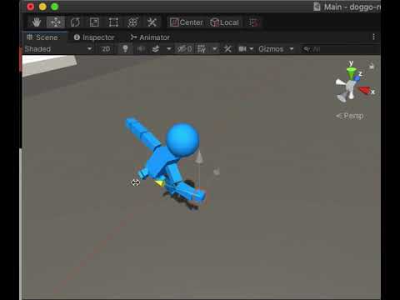The width and height of the screenshot is (400, 300).
Task: Toggle handle rotation Local button
Action: click(225, 22)
